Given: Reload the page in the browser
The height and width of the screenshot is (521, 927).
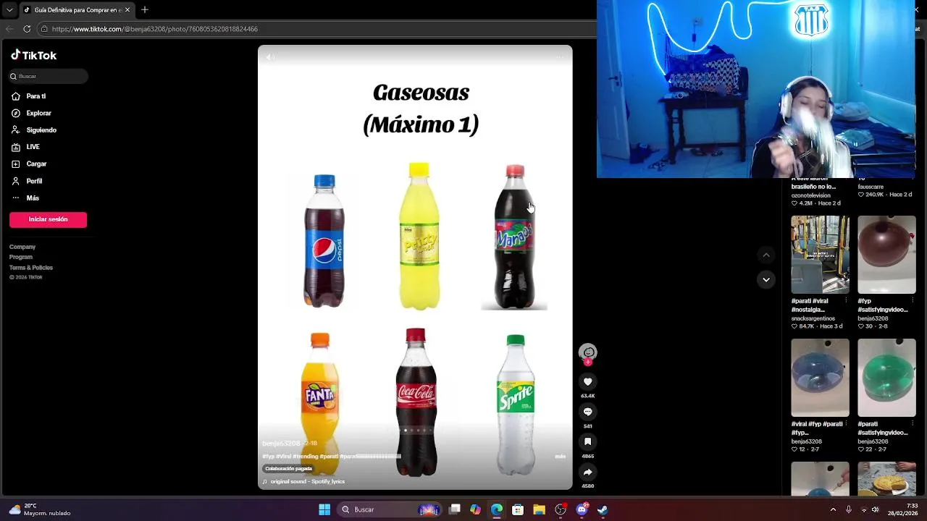Looking at the screenshot, I should tap(27, 29).
